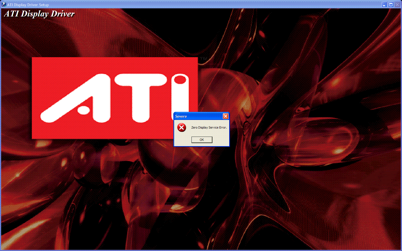Click the red error X icon
402x251 pixels.
click(x=181, y=128)
